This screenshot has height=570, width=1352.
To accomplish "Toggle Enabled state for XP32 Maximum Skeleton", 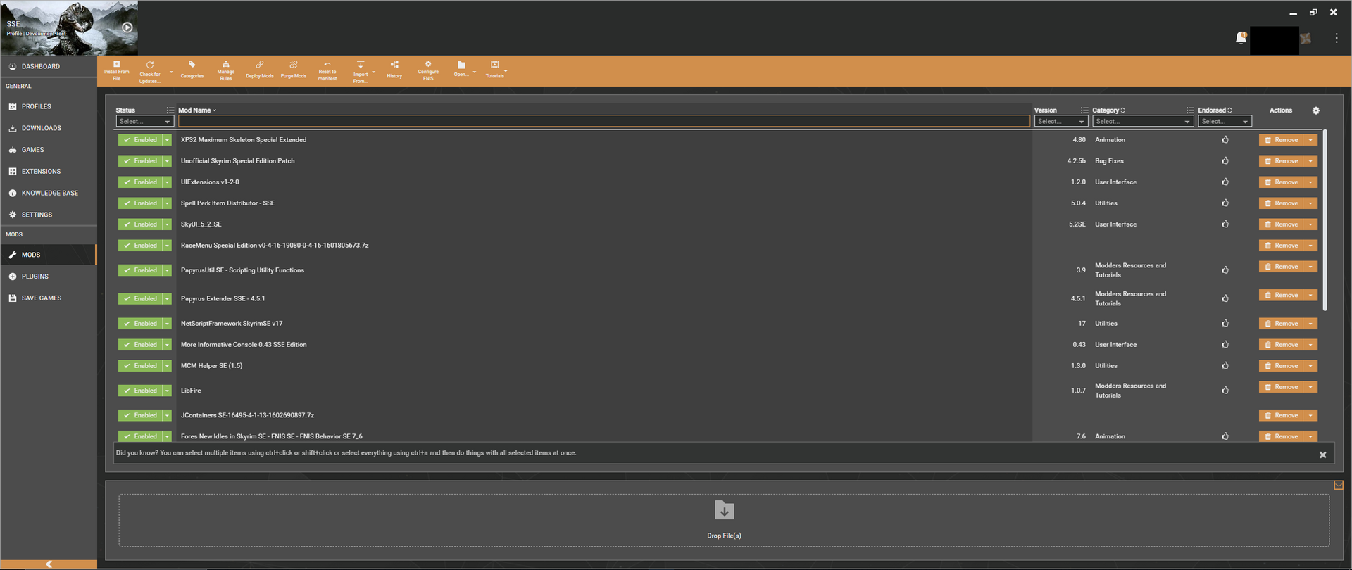I will click(140, 140).
